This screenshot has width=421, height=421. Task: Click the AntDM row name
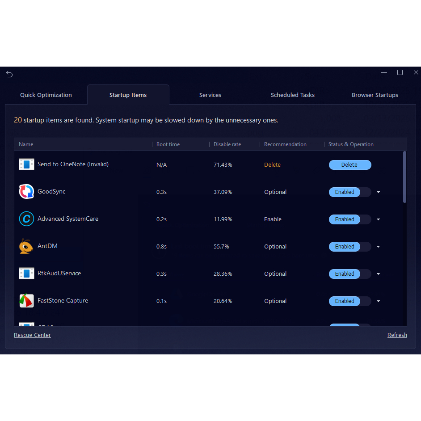[x=47, y=246]
